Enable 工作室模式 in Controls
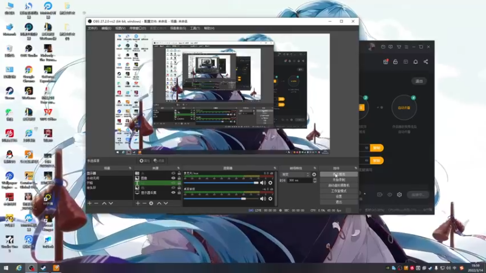486x273 pixels. coord(339,191)
